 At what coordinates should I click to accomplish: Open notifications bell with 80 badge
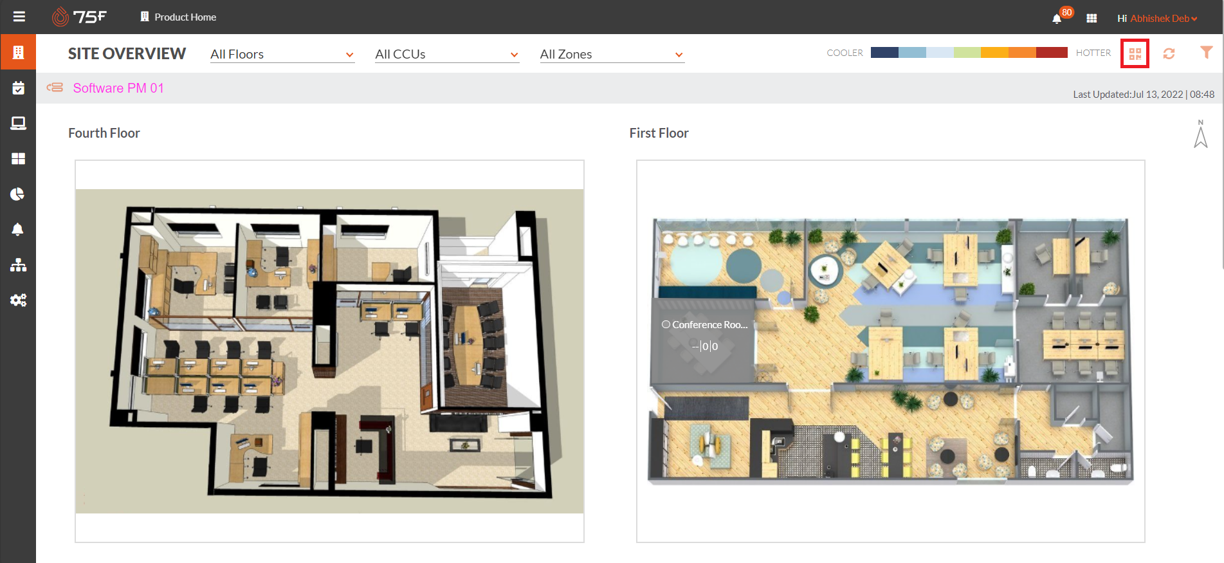(x=1062, y=16)
